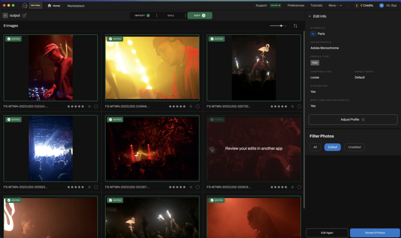
Task: Click the Default aspect ratio value
Action: tap(359, 78)
